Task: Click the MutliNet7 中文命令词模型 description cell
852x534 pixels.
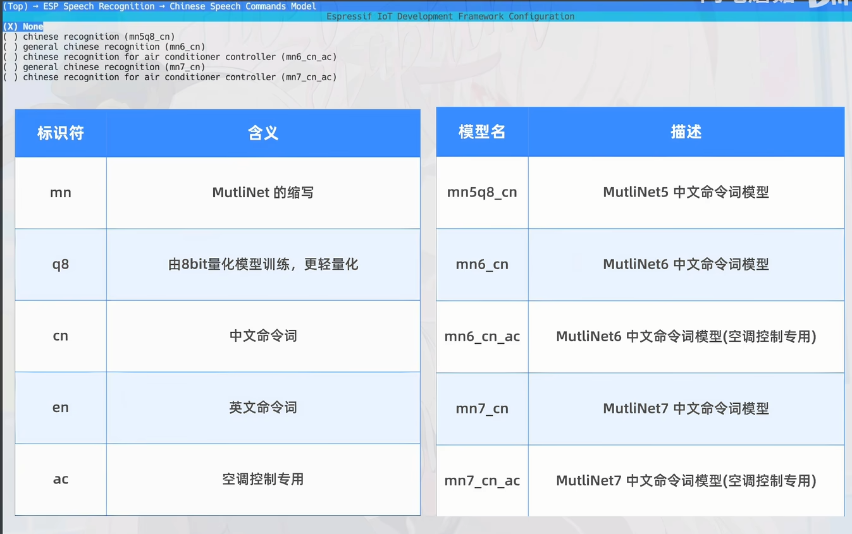Action: pos(686,409)
